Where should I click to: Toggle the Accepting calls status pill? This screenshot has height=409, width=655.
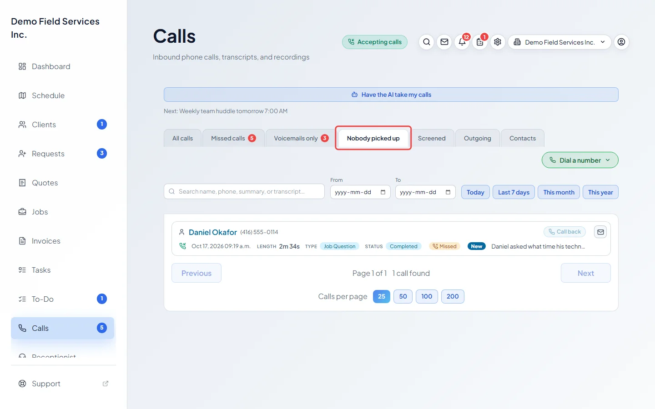coord(375,42)
